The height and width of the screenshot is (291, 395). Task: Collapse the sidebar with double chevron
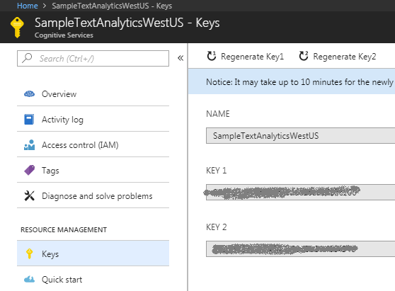click(181, 58)
